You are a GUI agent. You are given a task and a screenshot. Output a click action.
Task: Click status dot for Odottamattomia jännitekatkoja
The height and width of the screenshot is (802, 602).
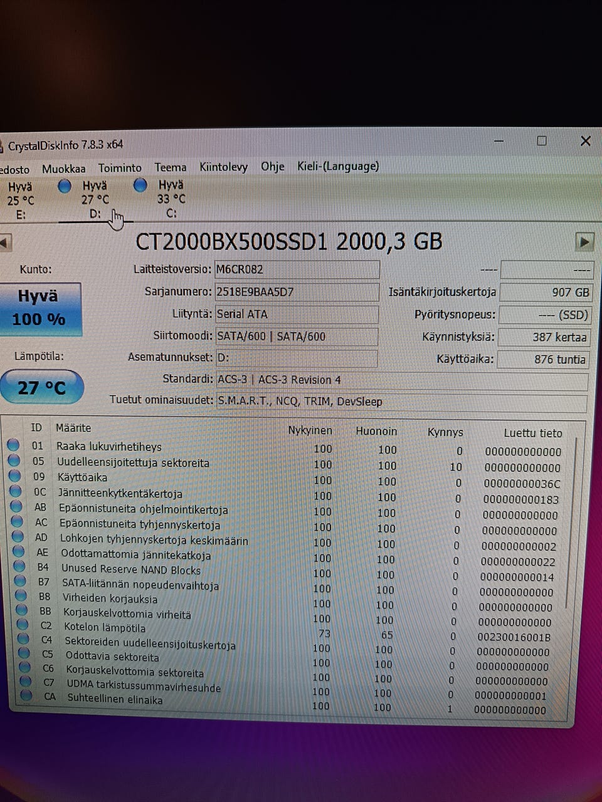(x=19, y=551)
